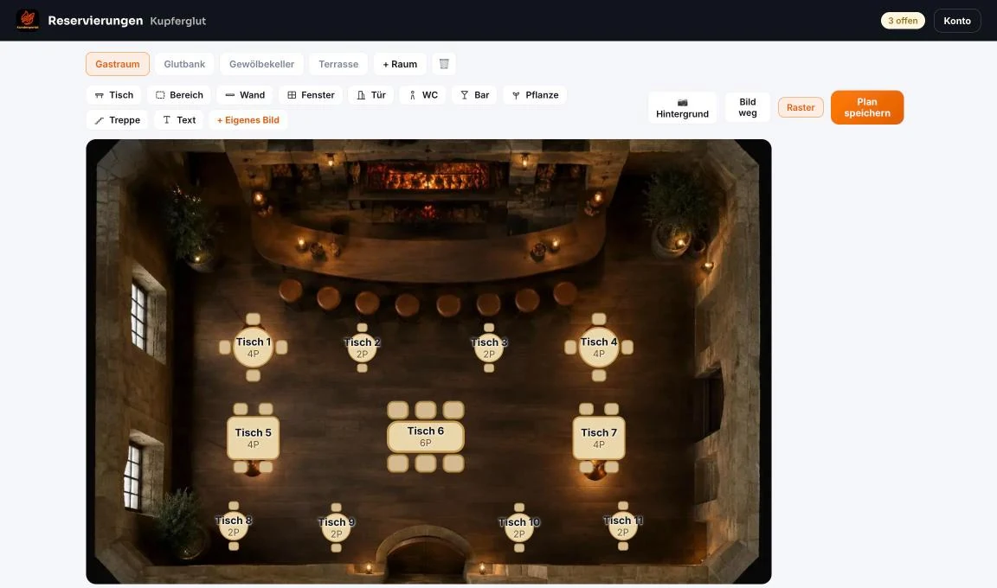Select Tisch 9 on the floor plan

[337, 527]
